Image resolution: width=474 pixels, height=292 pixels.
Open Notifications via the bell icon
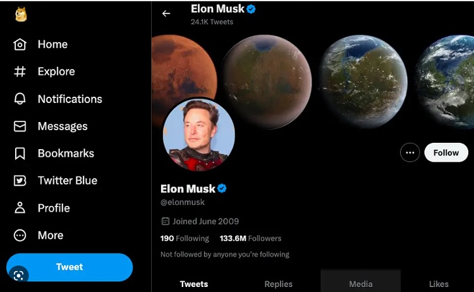(20, 99)
